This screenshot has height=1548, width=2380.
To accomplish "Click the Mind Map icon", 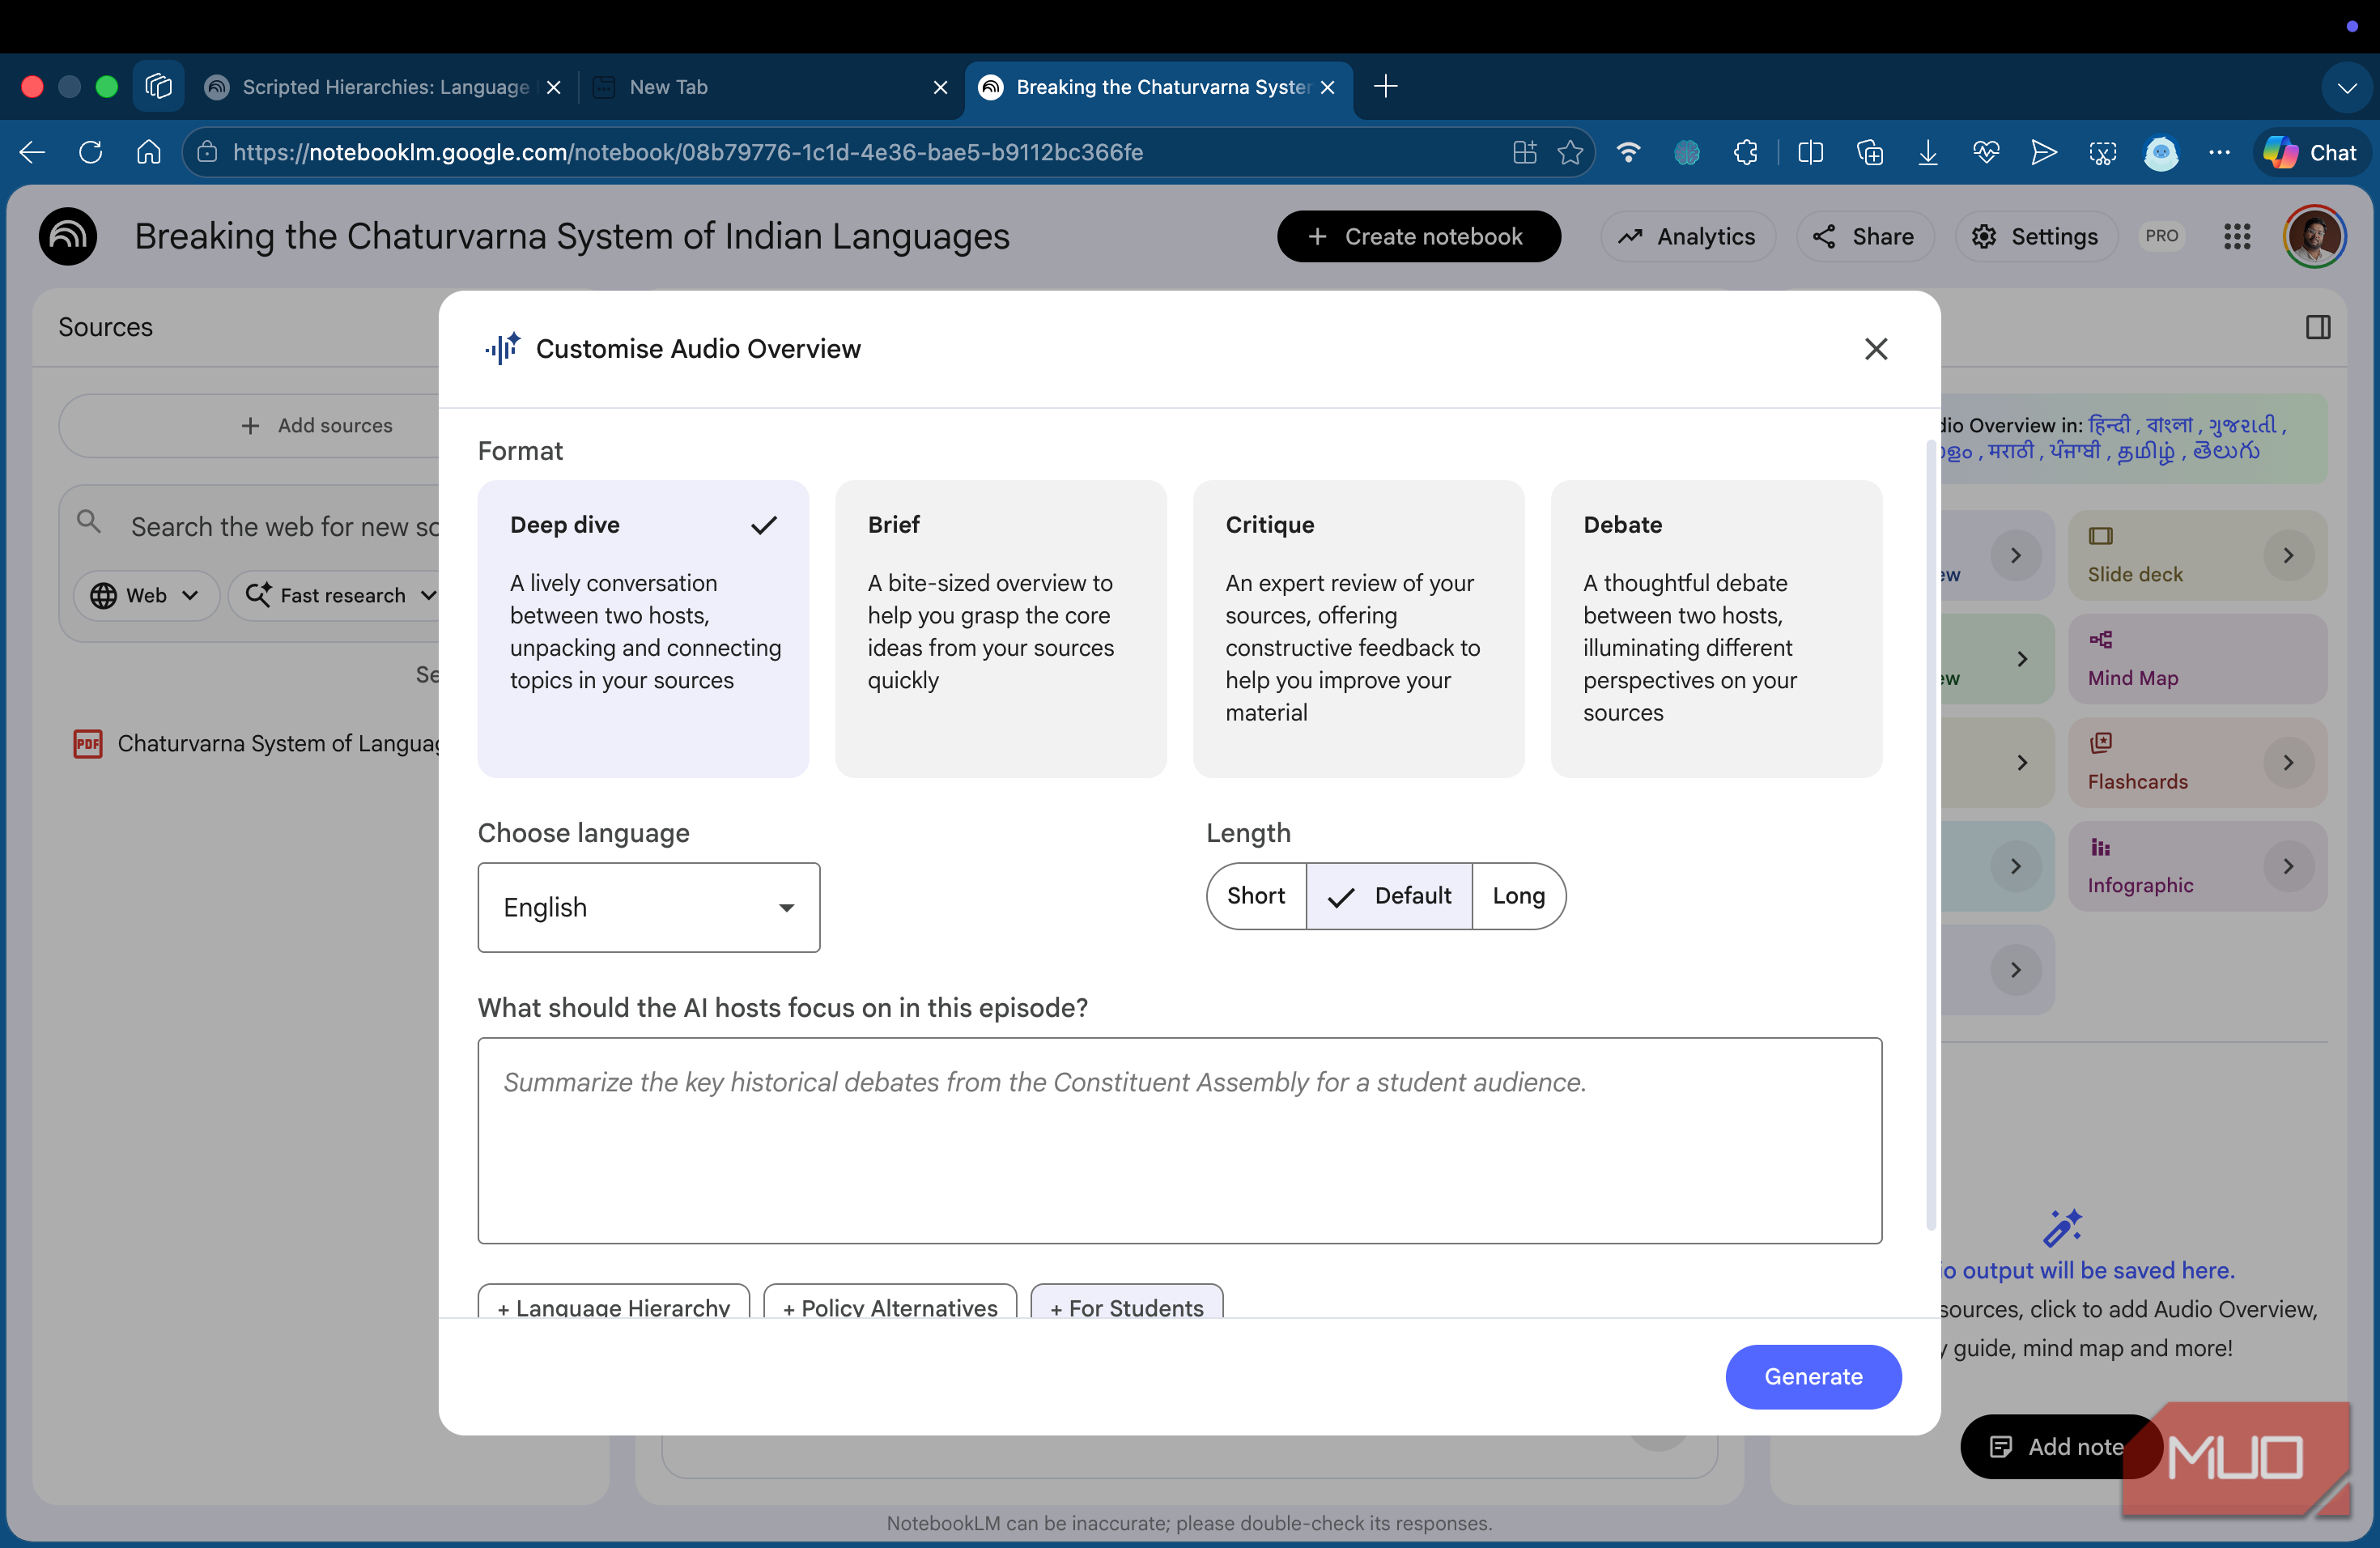I will (x=2100, y=640).
